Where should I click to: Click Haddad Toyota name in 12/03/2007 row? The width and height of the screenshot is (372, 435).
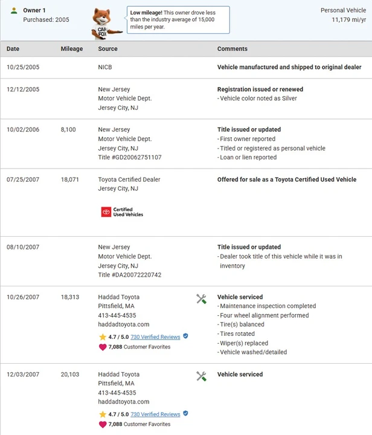119,375
